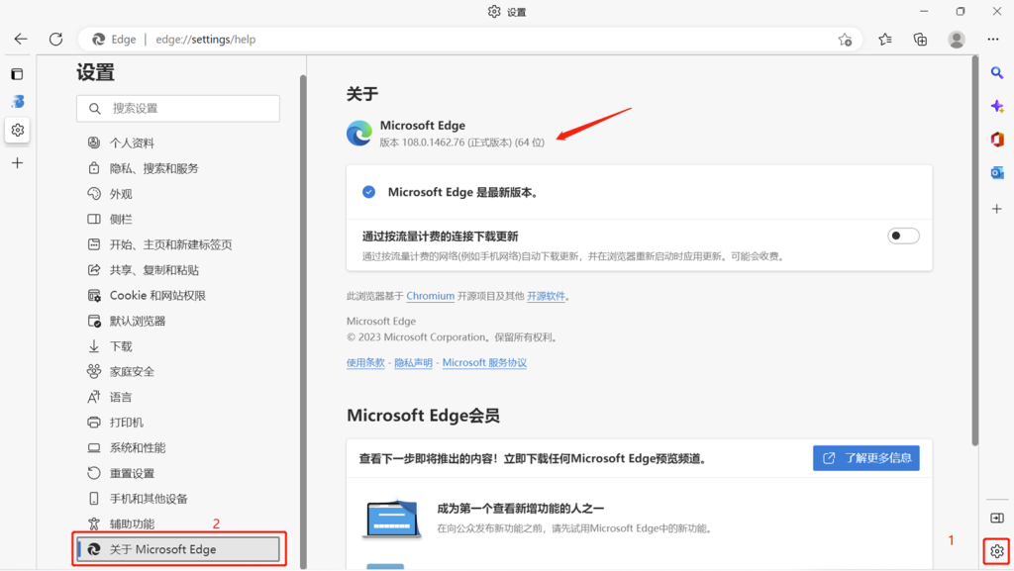Click the 成为第一个查看新增功能的人之一 heading
Image resolution: width=1014 pixels, height=571 pixels.
521,509
